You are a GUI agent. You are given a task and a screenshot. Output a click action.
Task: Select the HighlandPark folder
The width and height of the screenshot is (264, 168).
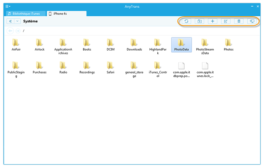(158, 47)
